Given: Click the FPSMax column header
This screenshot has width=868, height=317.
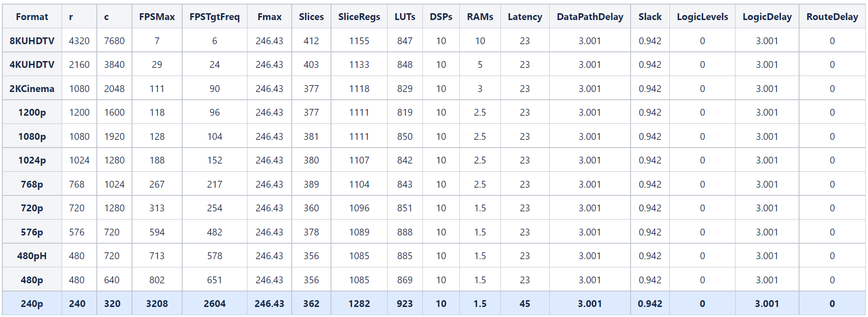Looking at the screenshot, I should click(x=157, y=17).
